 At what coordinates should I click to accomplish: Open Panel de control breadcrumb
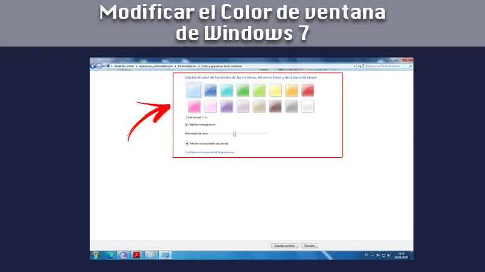[124, 66]
